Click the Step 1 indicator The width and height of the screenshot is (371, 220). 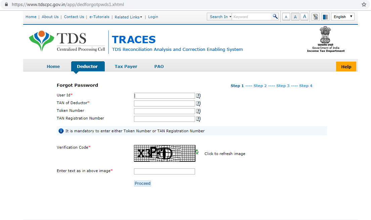coord(237,86)
